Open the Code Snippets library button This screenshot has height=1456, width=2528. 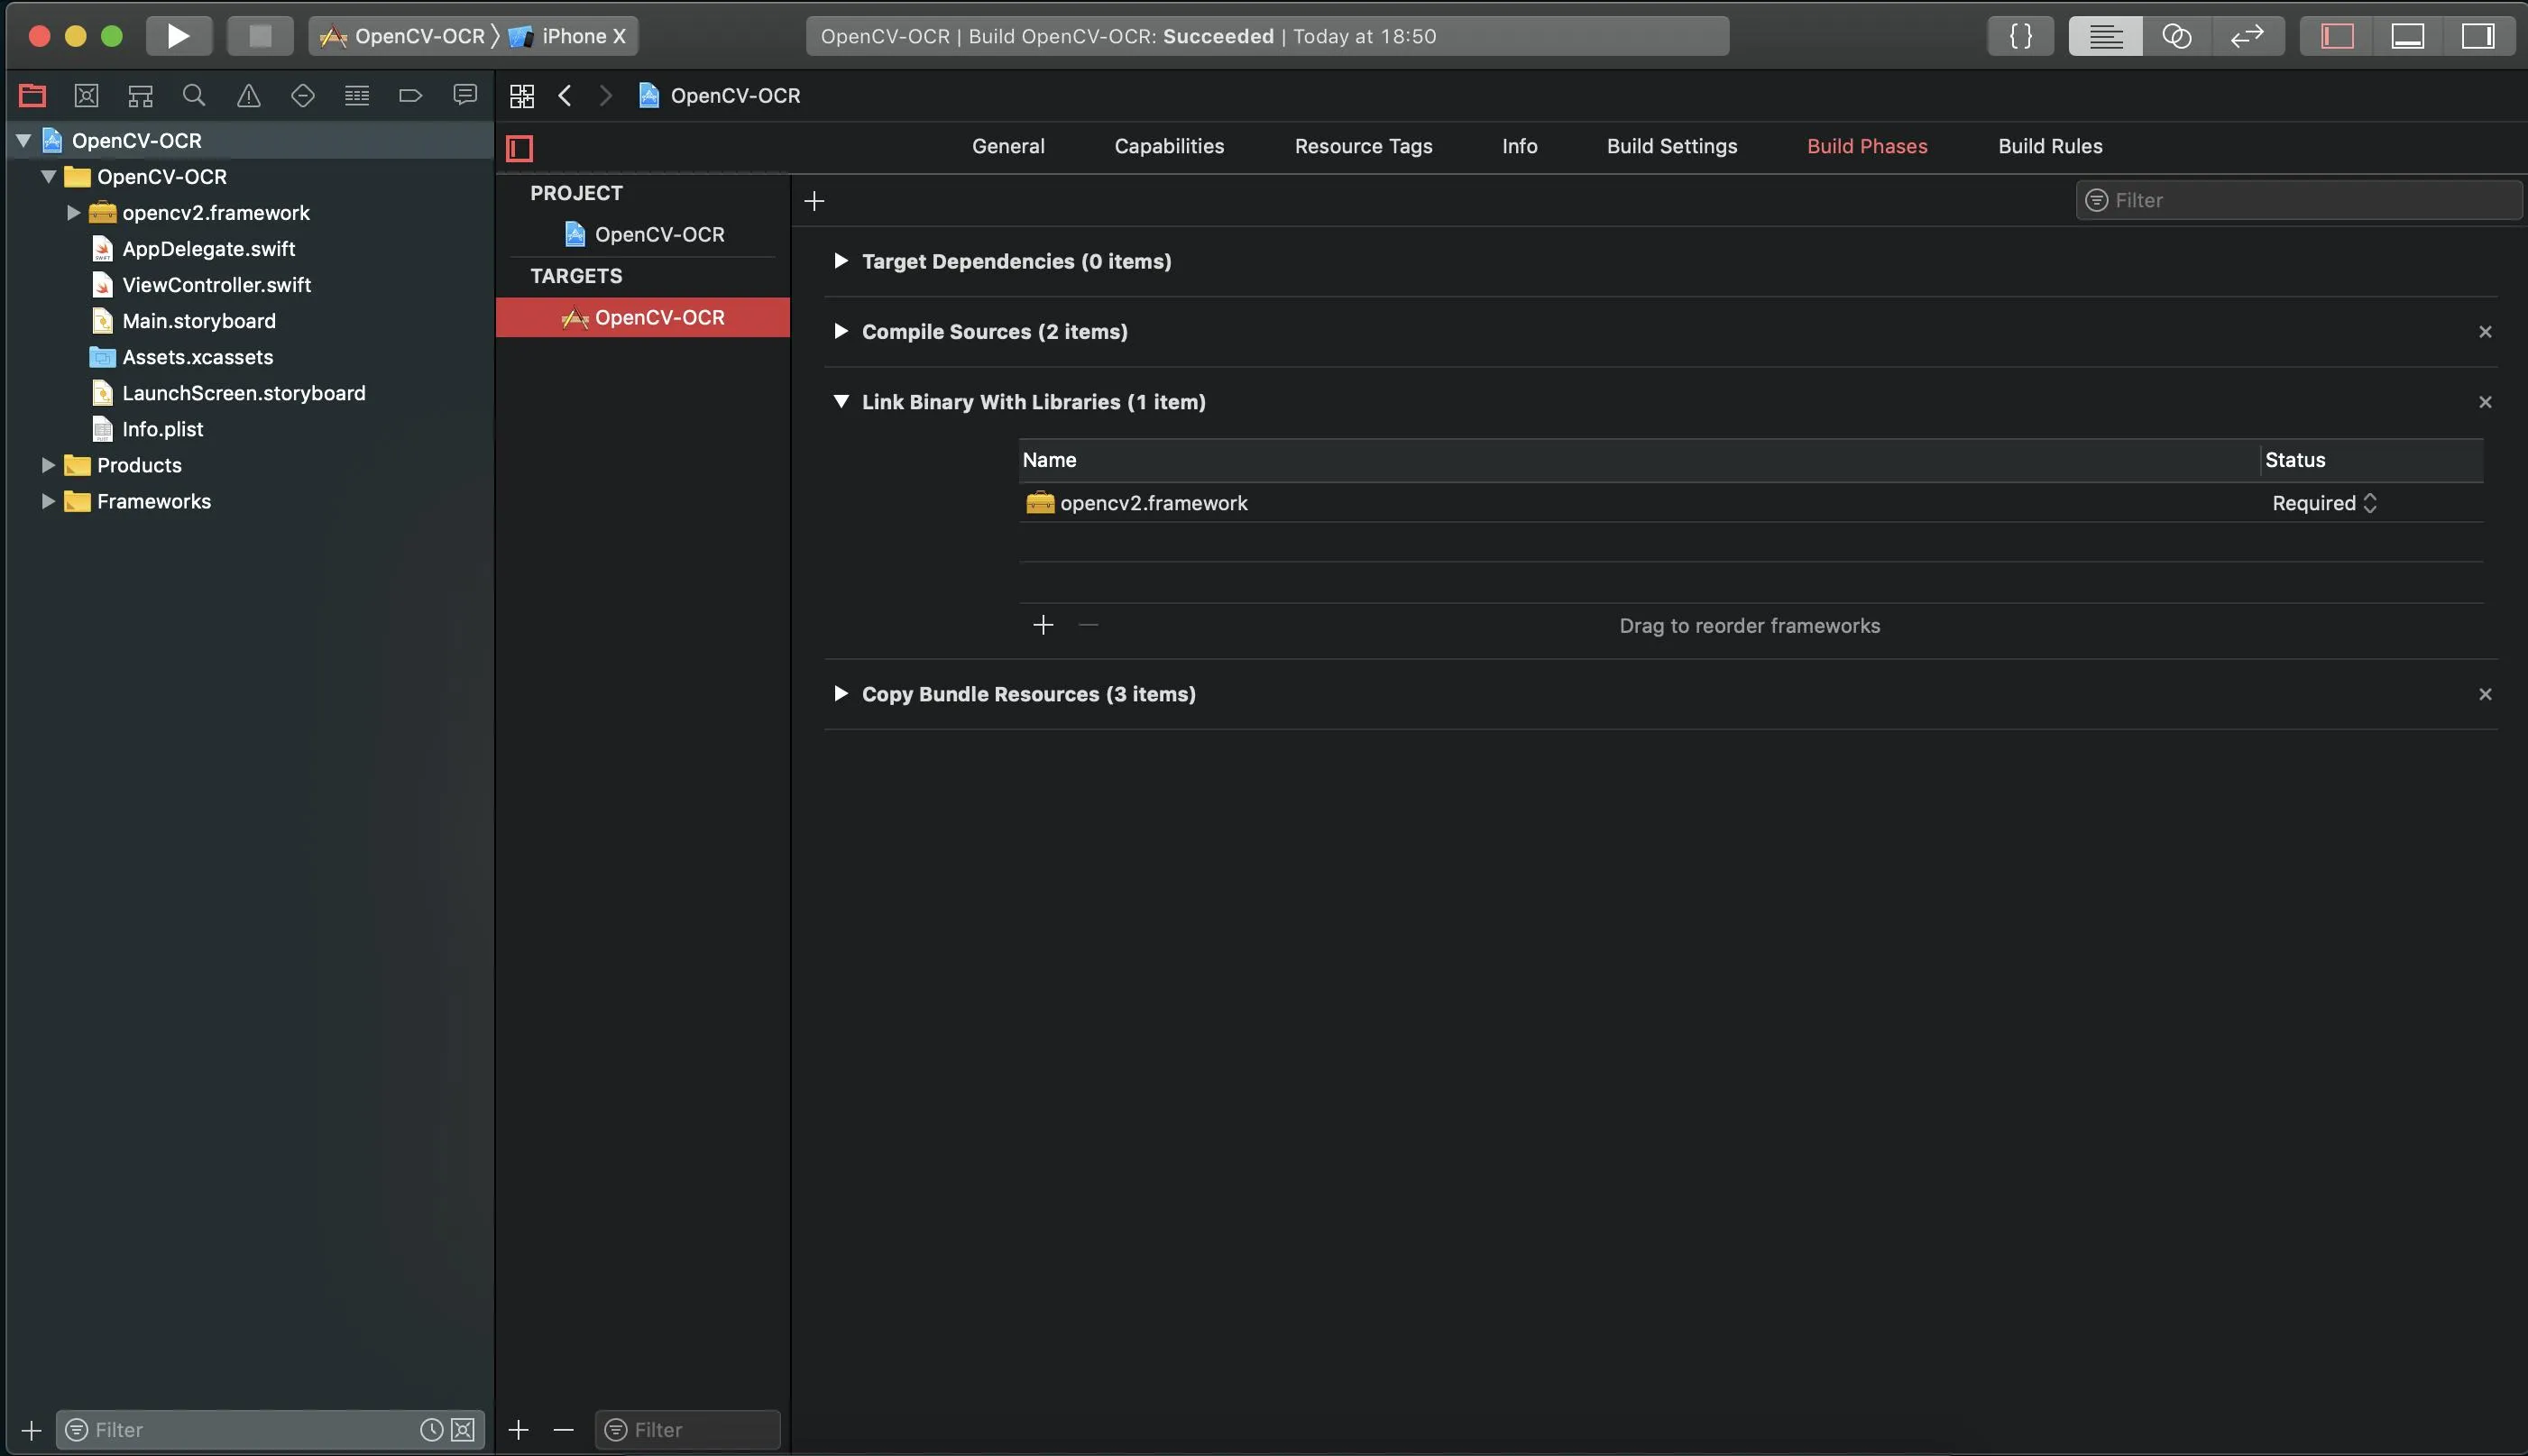click(x=2020, y=36)
